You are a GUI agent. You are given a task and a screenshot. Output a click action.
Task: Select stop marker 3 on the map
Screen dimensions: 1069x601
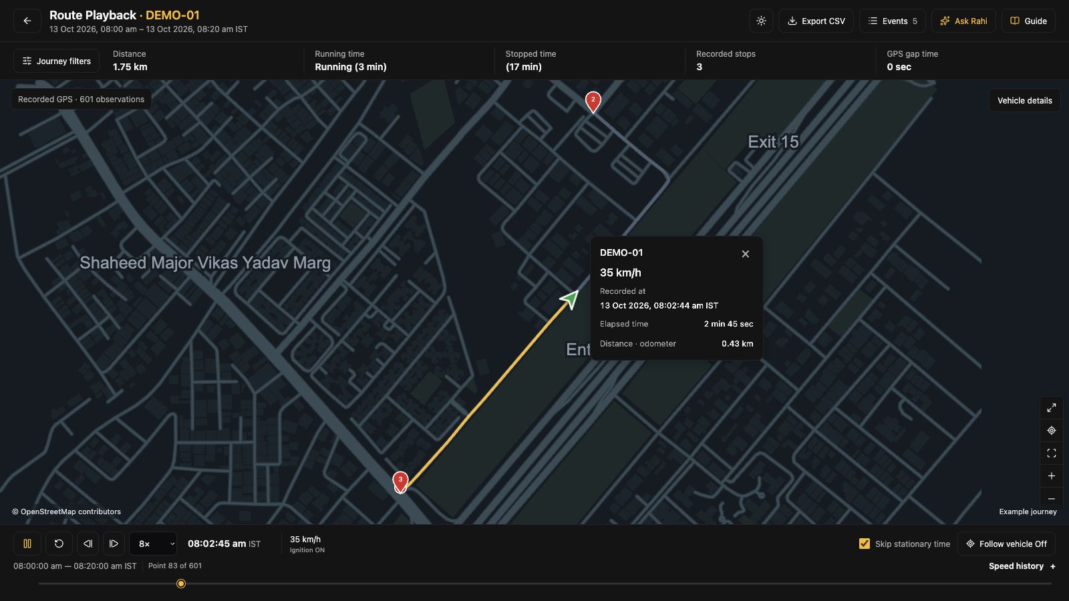coord(400,481)
